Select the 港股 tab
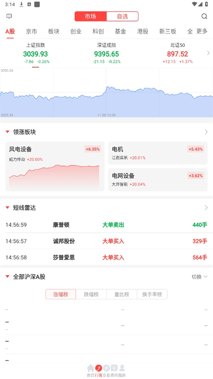 [x=142, y=31]
